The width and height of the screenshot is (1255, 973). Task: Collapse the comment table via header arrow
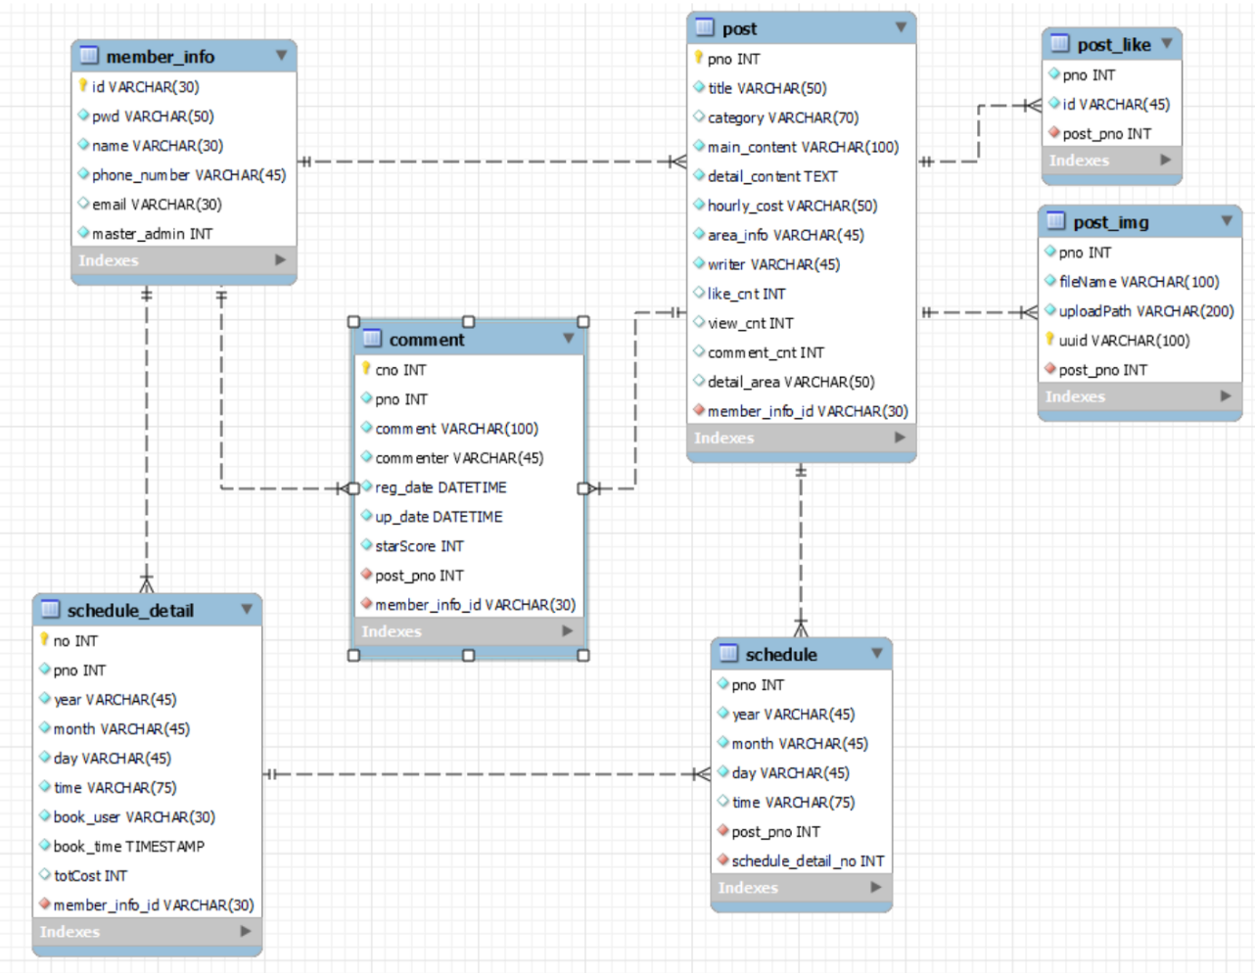pos(569,338)
